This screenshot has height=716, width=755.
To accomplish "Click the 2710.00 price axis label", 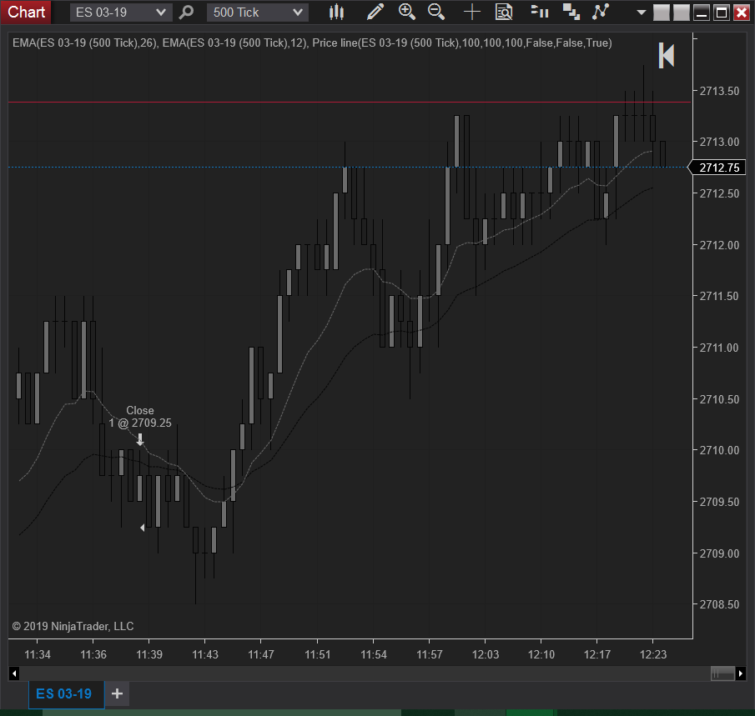I will (719, 450).
